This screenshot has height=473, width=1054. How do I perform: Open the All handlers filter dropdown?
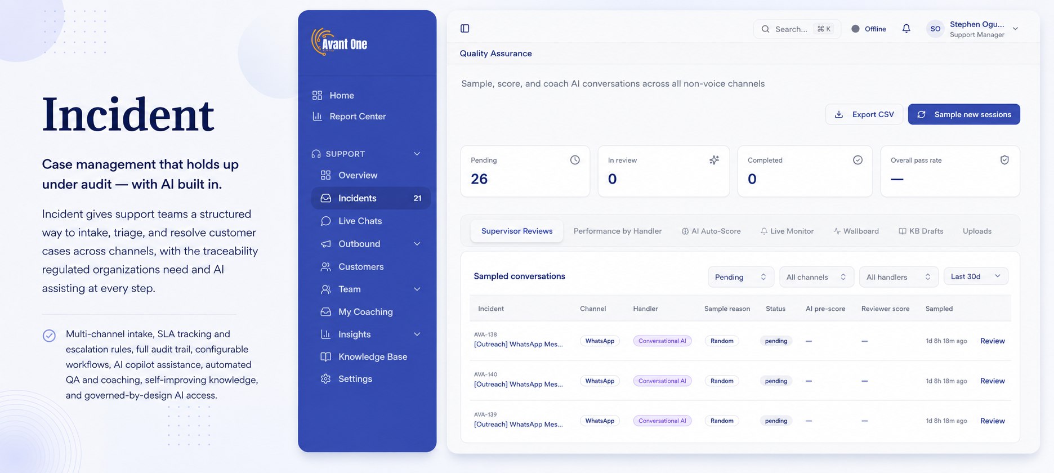pyautogui.click(x=899, y=276)
